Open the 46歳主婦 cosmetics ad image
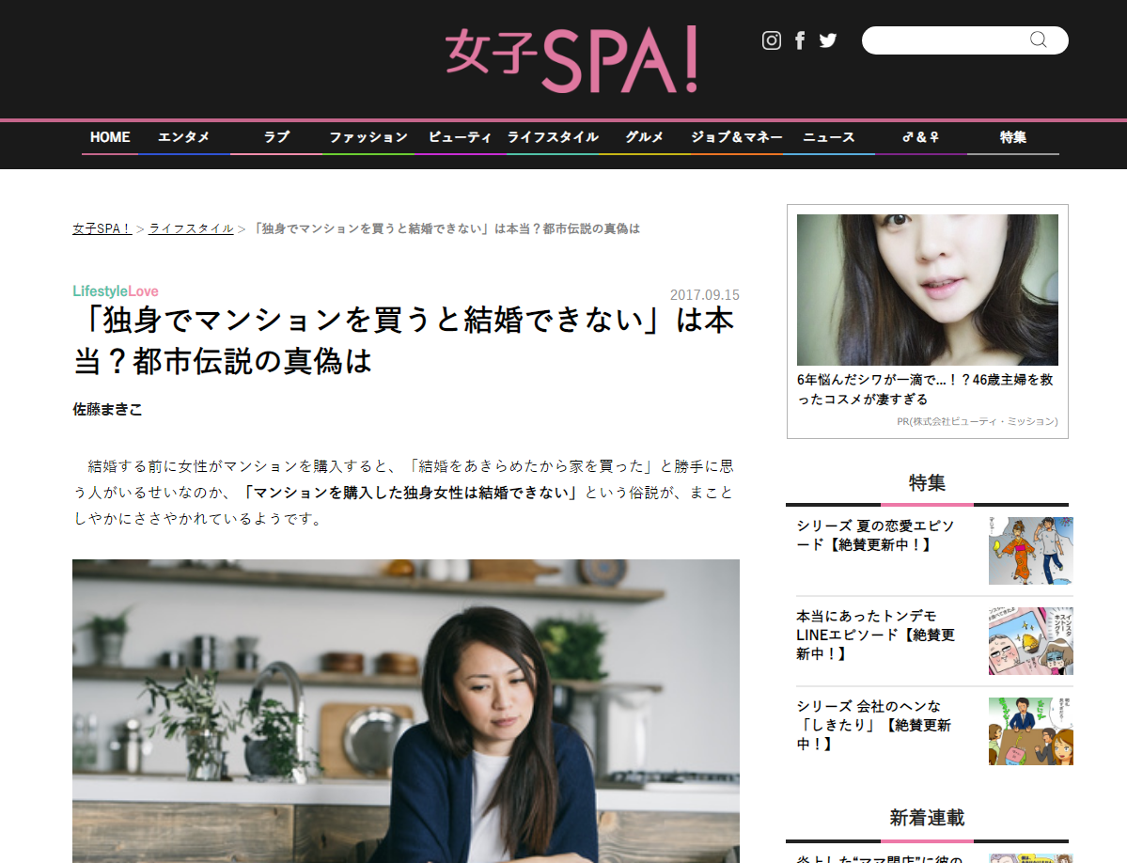Screen dimensions: 1127x863 (927, 290)
